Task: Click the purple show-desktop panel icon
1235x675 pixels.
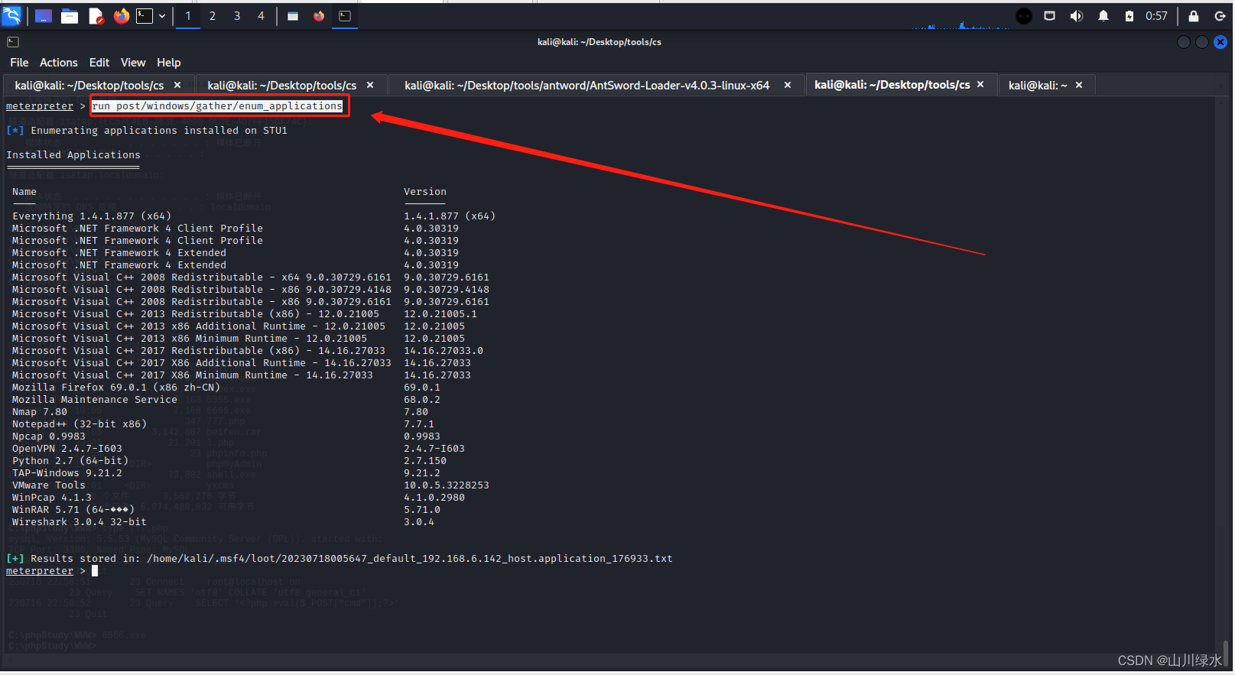Action: click(x=44, y=16)
